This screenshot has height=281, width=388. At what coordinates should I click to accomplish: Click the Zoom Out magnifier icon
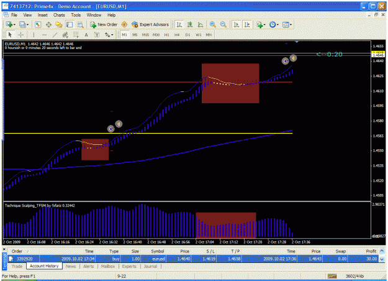(223, 24)
